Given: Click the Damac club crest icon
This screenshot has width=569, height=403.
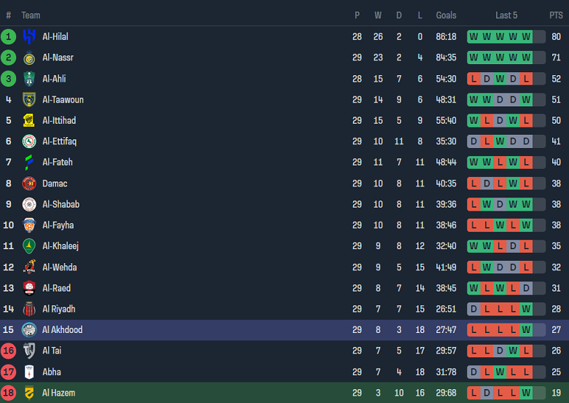Looking at the screenshot, I should (29, 184).
